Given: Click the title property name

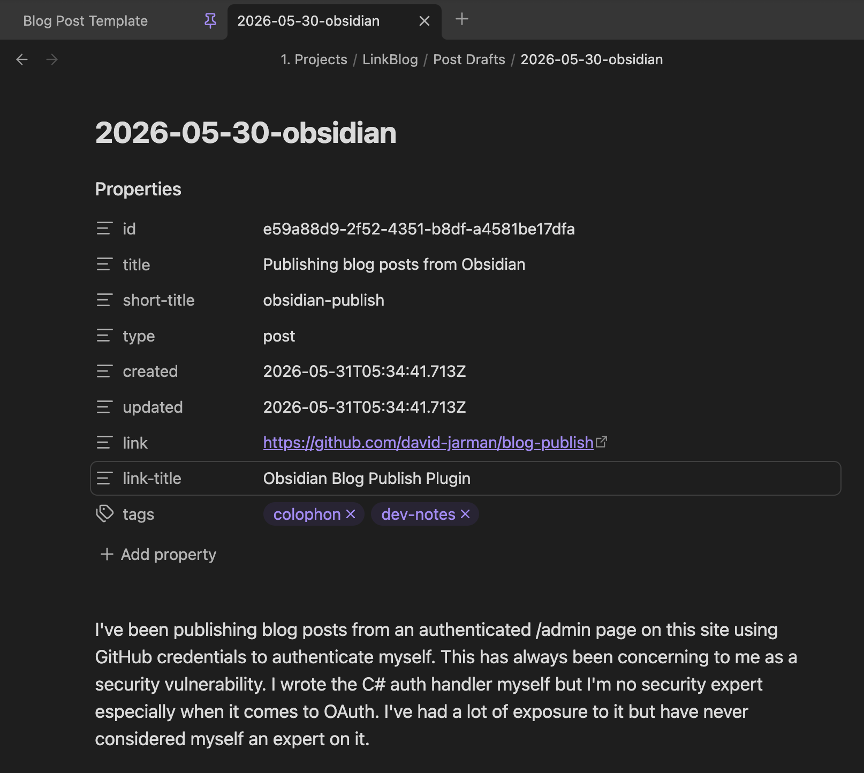Looking at the screenshot, I should (137, 265).
